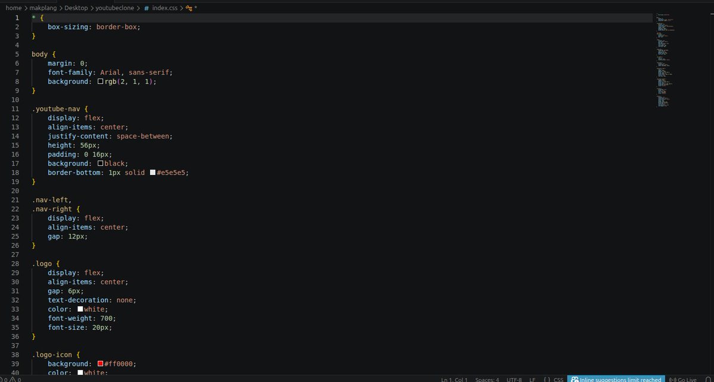Viewport: 714px width, 382px height.
Task: Click the '.youtube-nav' selector
Action: (56, 109)
